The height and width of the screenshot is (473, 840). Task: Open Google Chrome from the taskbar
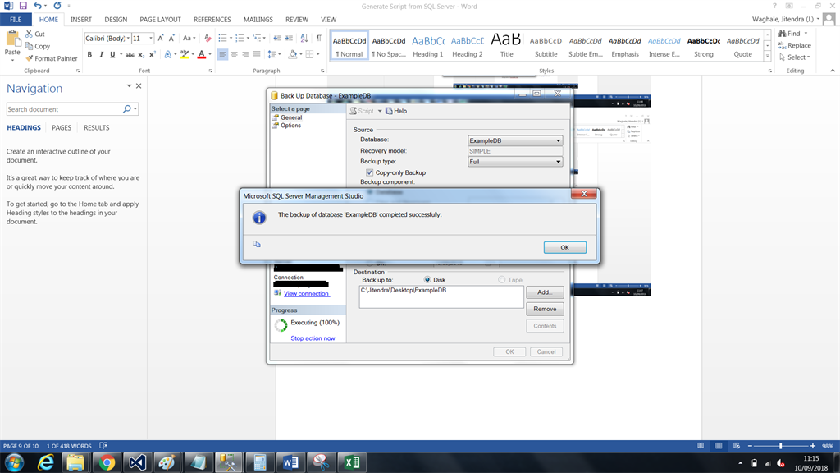click(106, 462)
